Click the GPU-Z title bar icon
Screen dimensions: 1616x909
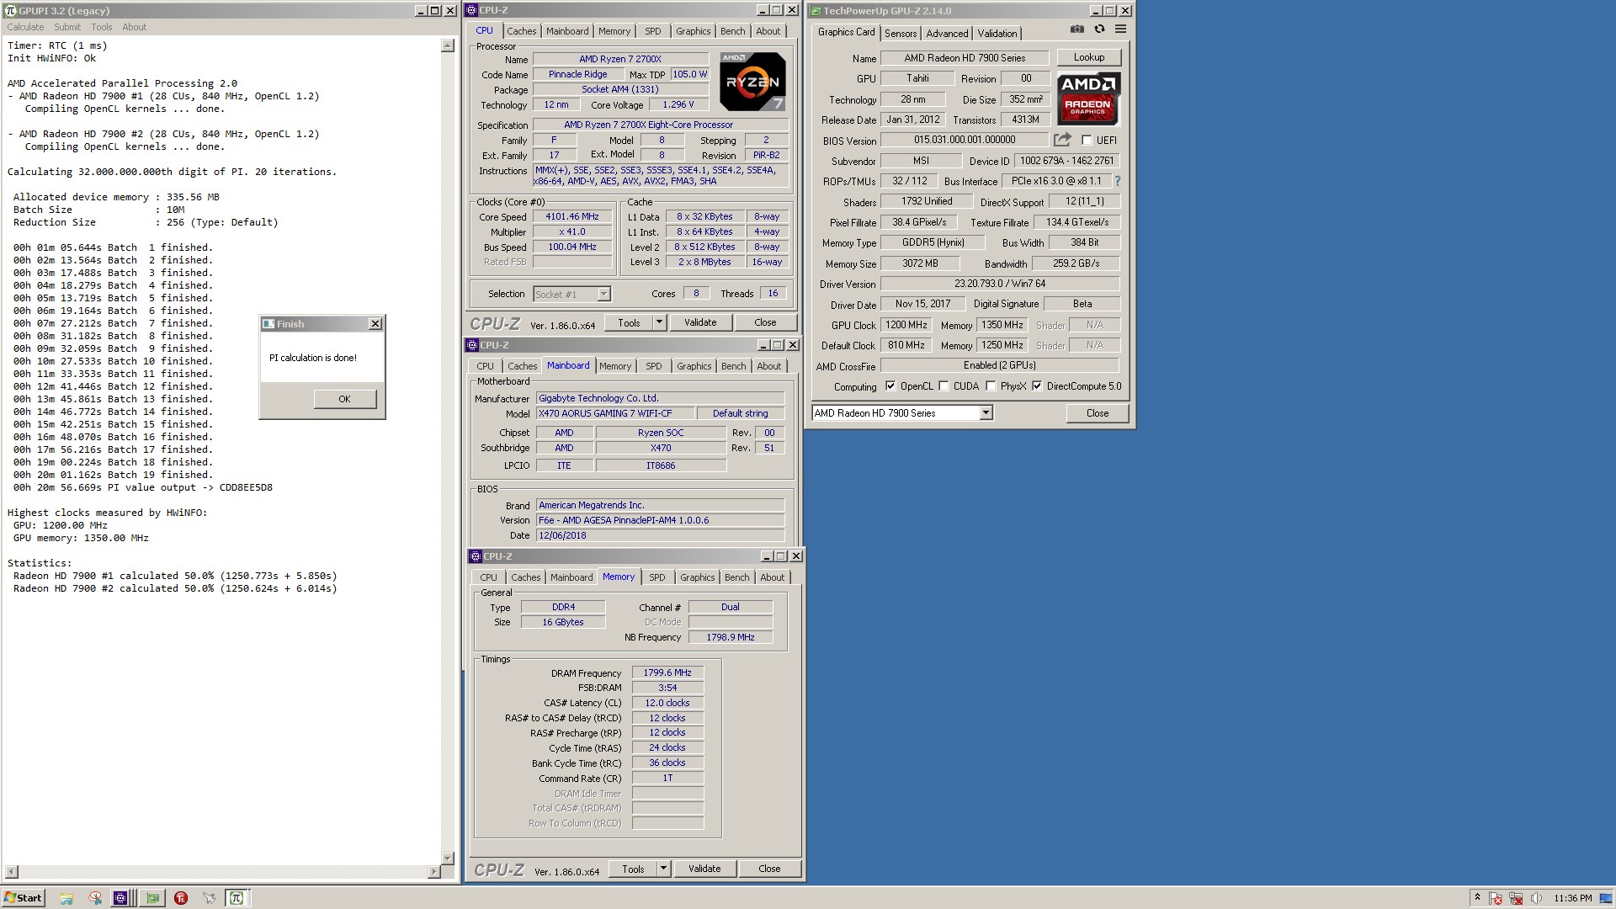click(815, 11)
